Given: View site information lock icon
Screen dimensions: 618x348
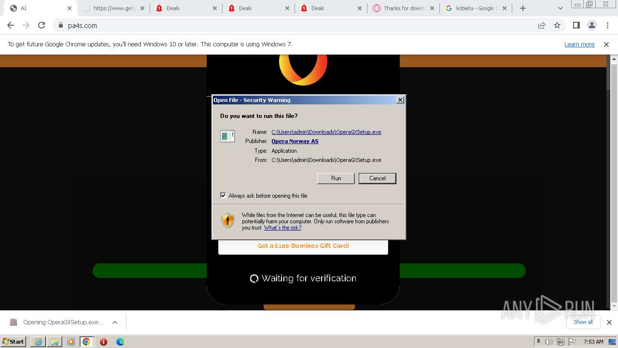Looking at the screenshot, I should click(60, 26).
